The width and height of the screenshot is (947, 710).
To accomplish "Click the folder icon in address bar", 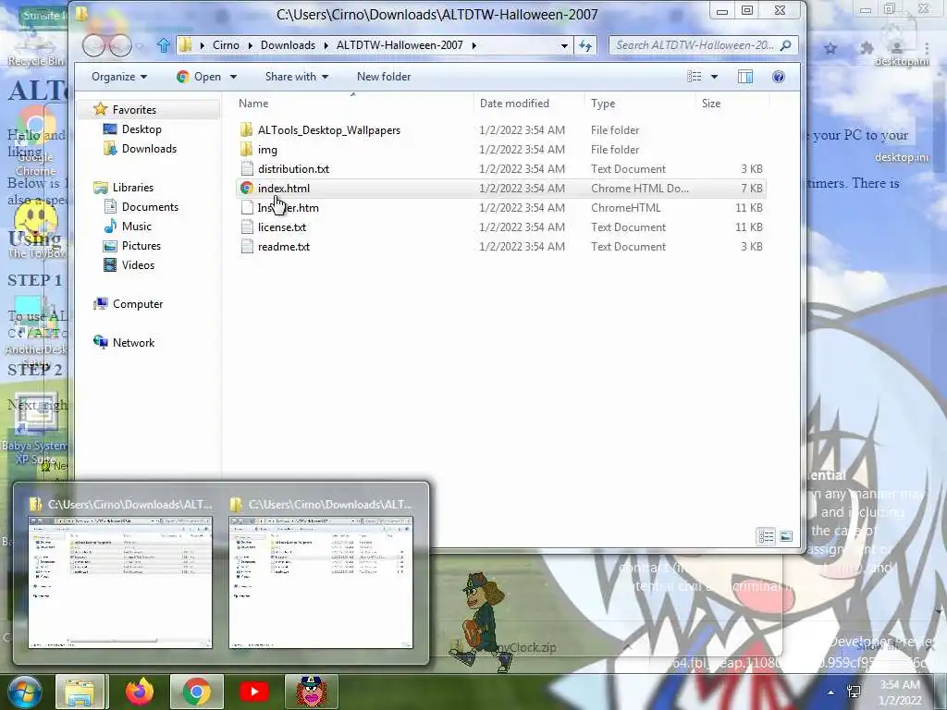I will tap(186, 45).
